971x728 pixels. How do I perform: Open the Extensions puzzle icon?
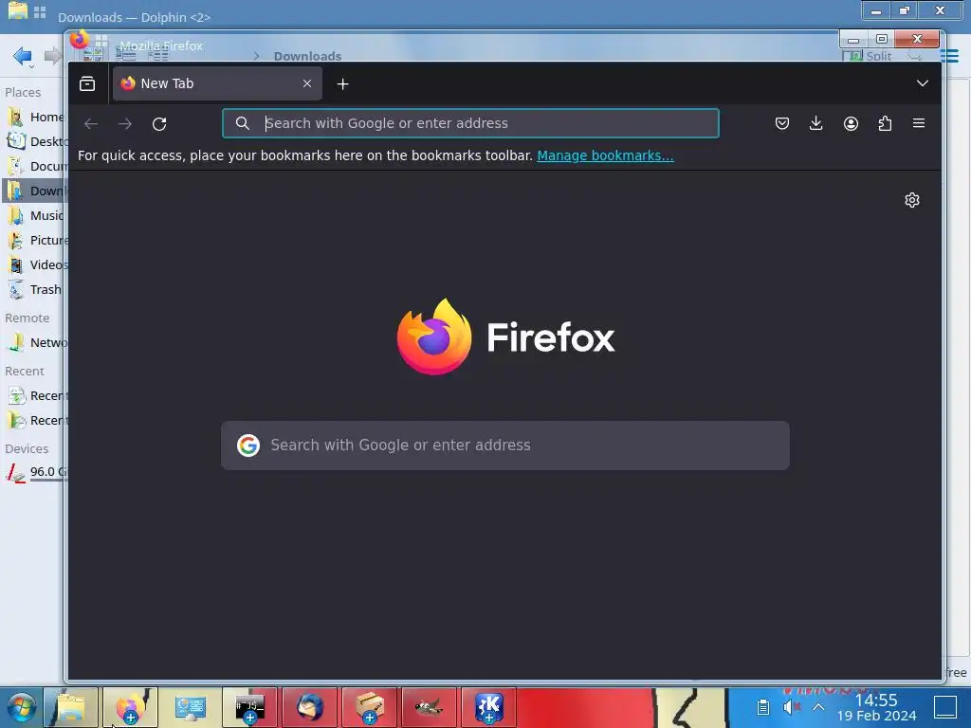885,123
